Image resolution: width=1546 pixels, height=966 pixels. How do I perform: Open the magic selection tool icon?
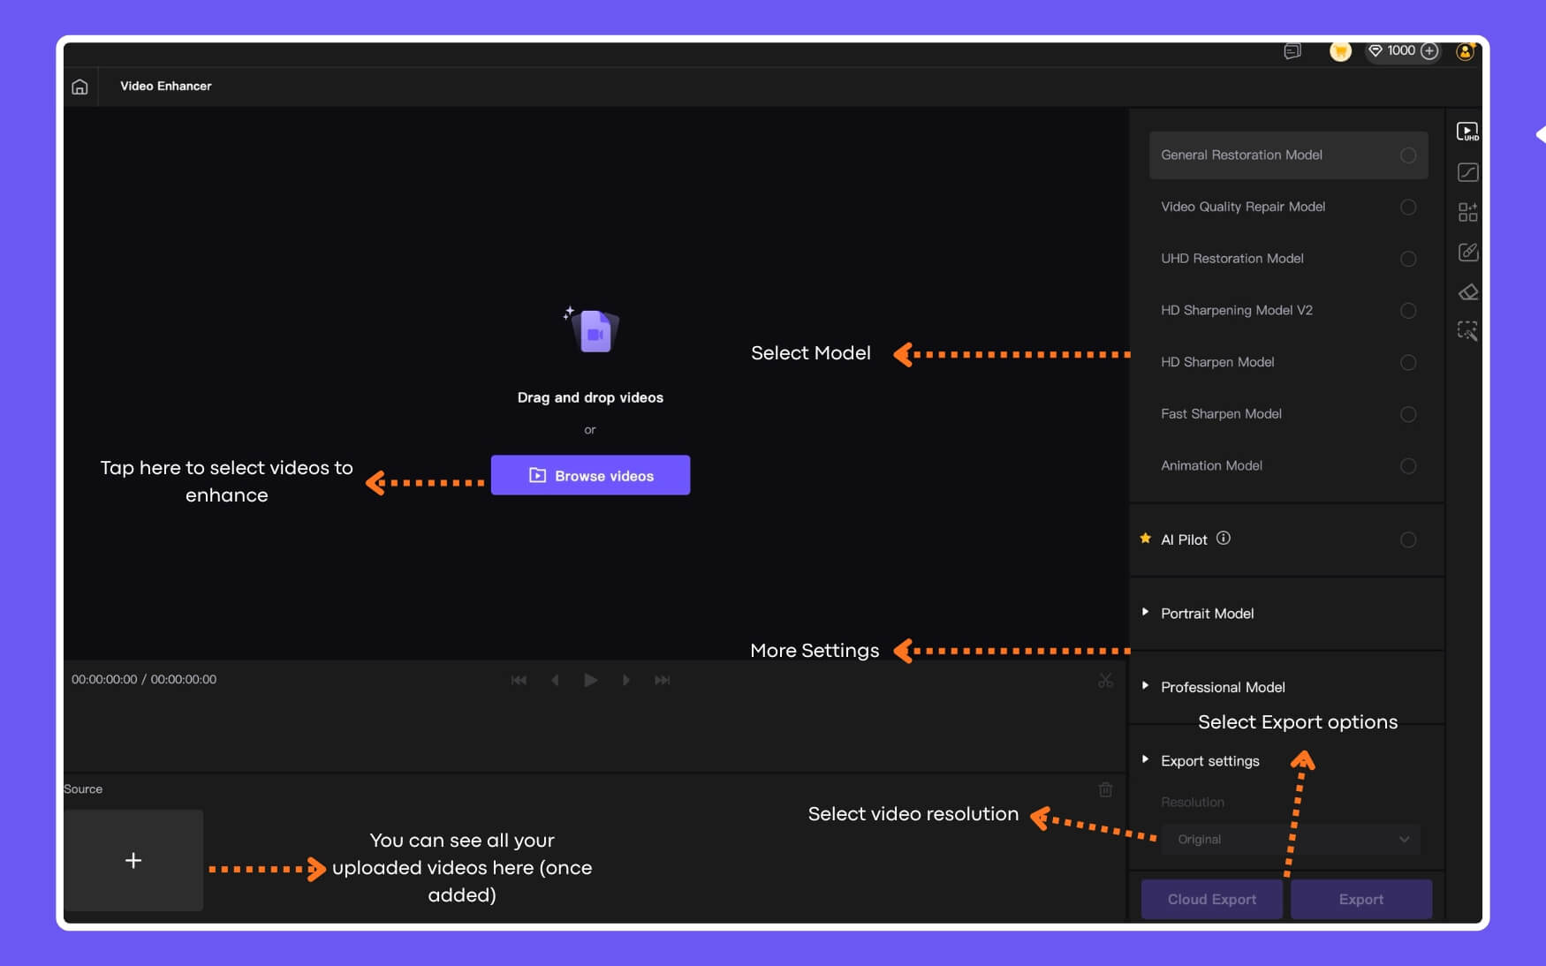coord(1468,331)
